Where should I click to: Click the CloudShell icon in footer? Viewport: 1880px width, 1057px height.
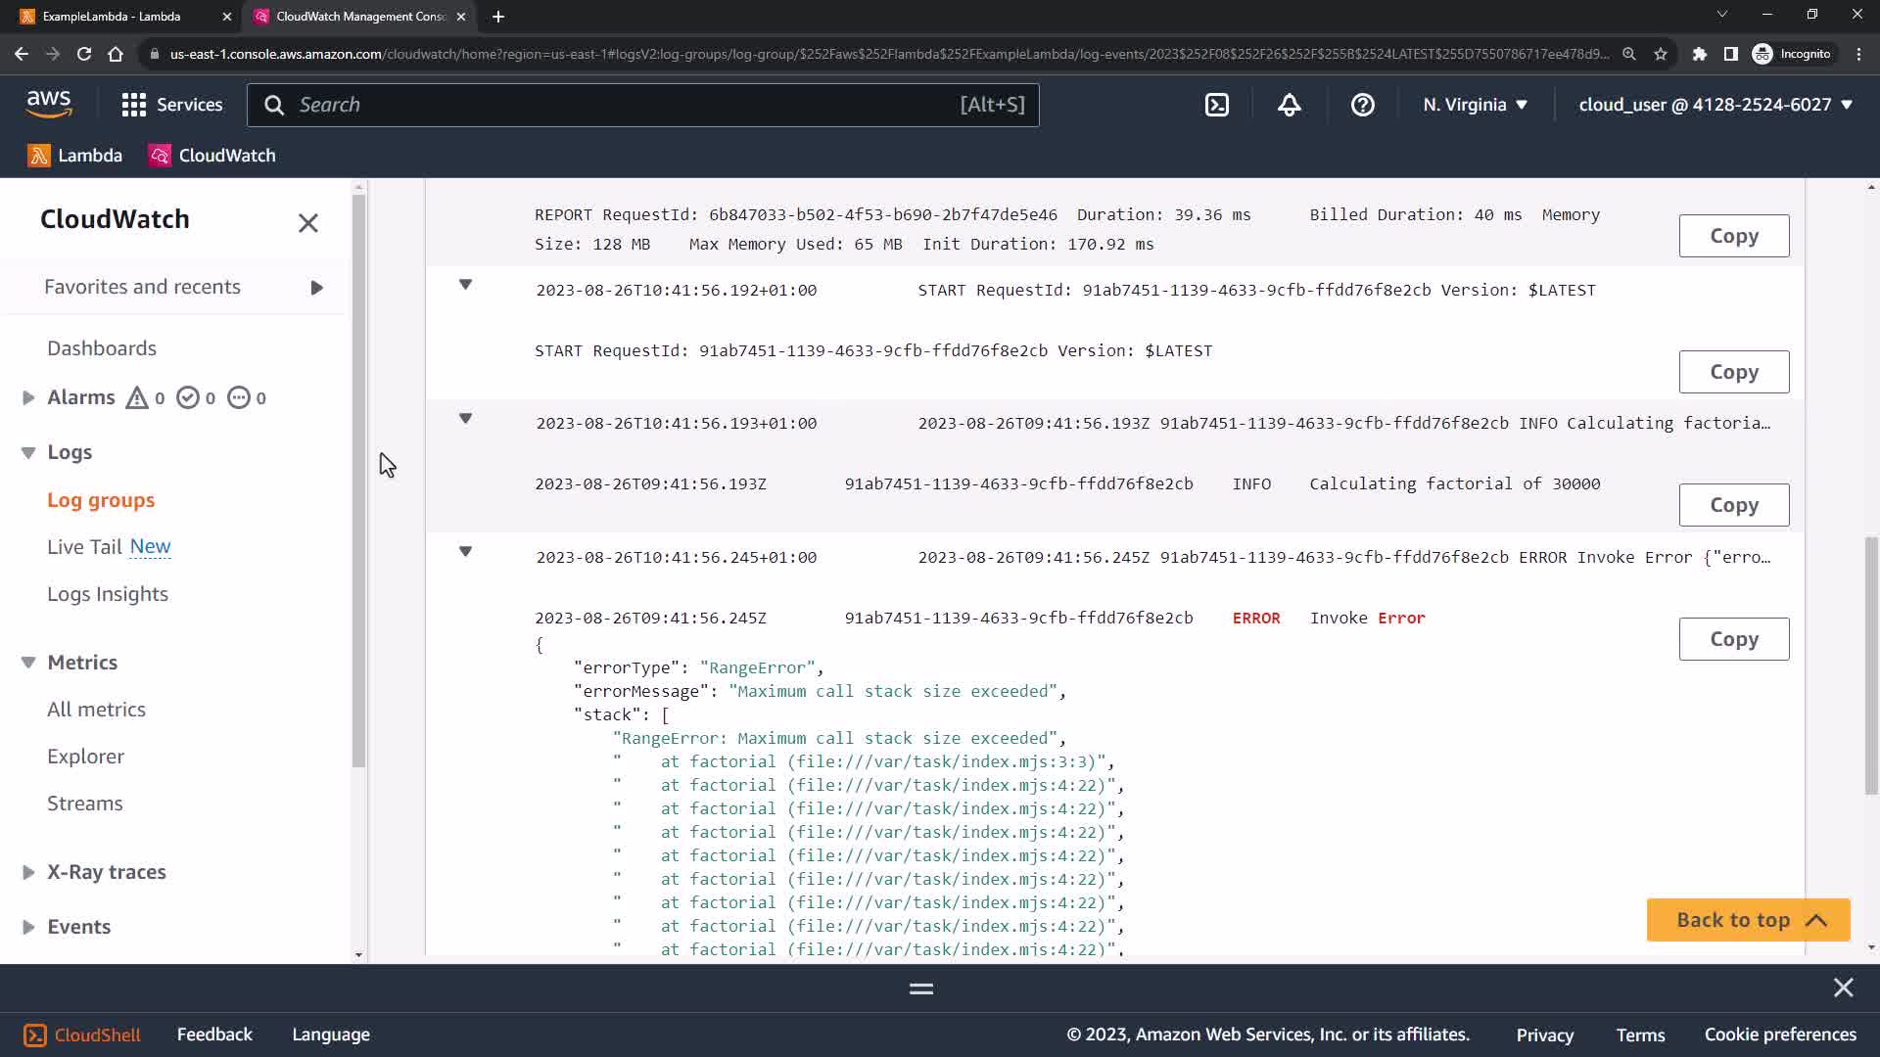point(34,1034)
